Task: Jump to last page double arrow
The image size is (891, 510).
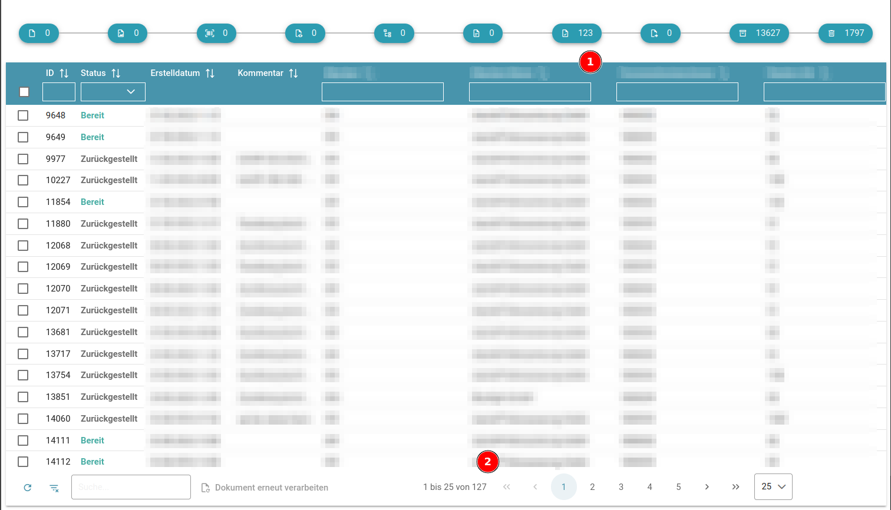Action: (735, 487)
